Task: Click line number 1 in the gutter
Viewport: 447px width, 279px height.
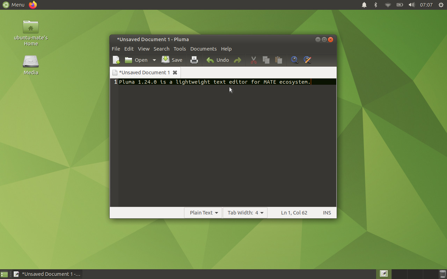Action: coord(116,82)
